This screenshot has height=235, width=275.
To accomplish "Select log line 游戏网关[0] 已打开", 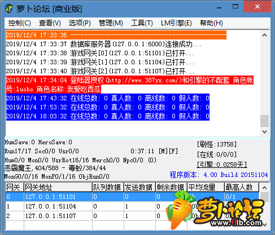I will click(x=100, y=53).
